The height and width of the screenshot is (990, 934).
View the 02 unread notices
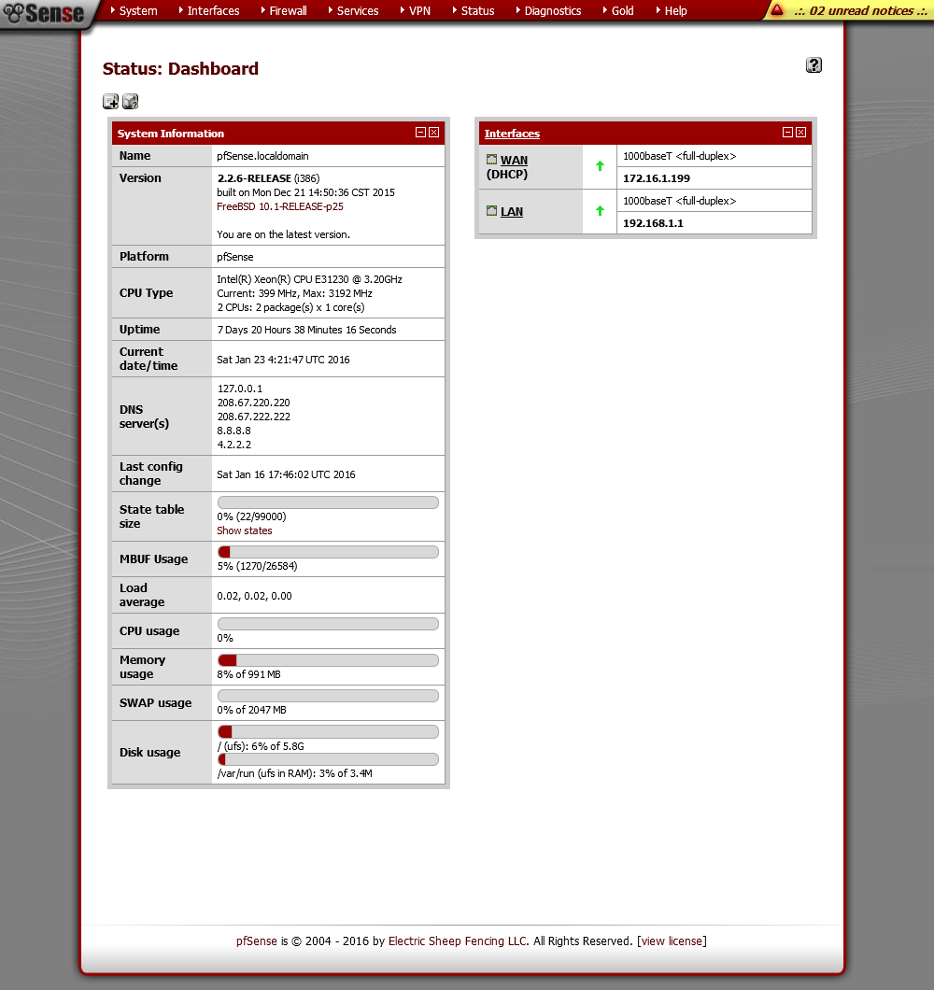point(861,10)
